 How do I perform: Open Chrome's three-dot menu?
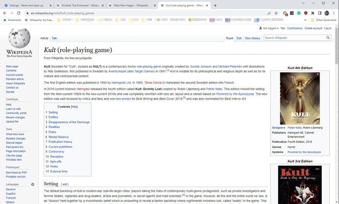(333, 13)
